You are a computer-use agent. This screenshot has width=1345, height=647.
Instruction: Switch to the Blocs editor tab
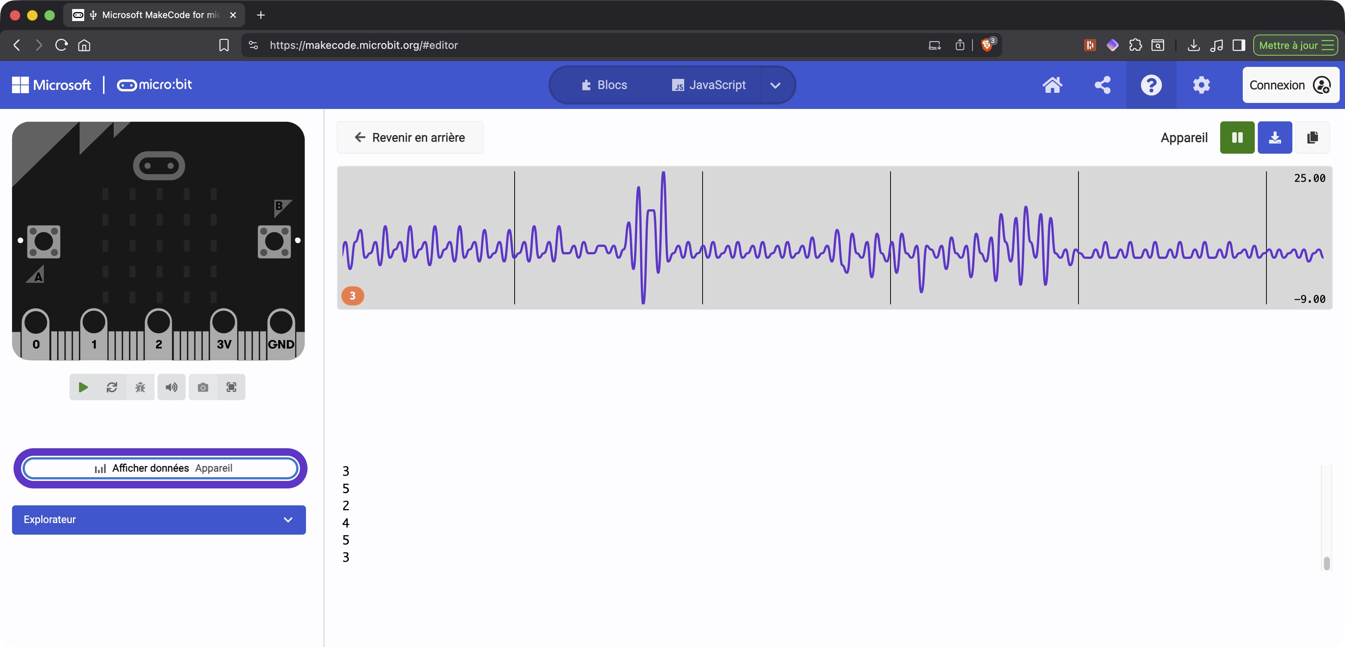point(604,85)
